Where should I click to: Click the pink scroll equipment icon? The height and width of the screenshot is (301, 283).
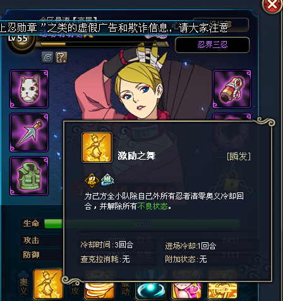[x=232, y=89]
